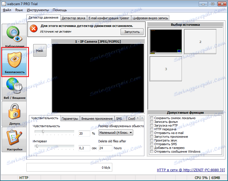This screenshot has width=228, height=181.
Task: Open the detected object size dropdown
Action: pyautogui.click(x=116, y=133)
